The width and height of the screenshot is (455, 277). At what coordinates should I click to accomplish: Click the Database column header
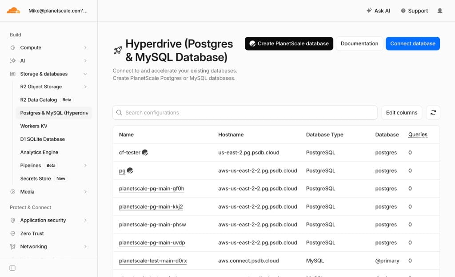387,135
